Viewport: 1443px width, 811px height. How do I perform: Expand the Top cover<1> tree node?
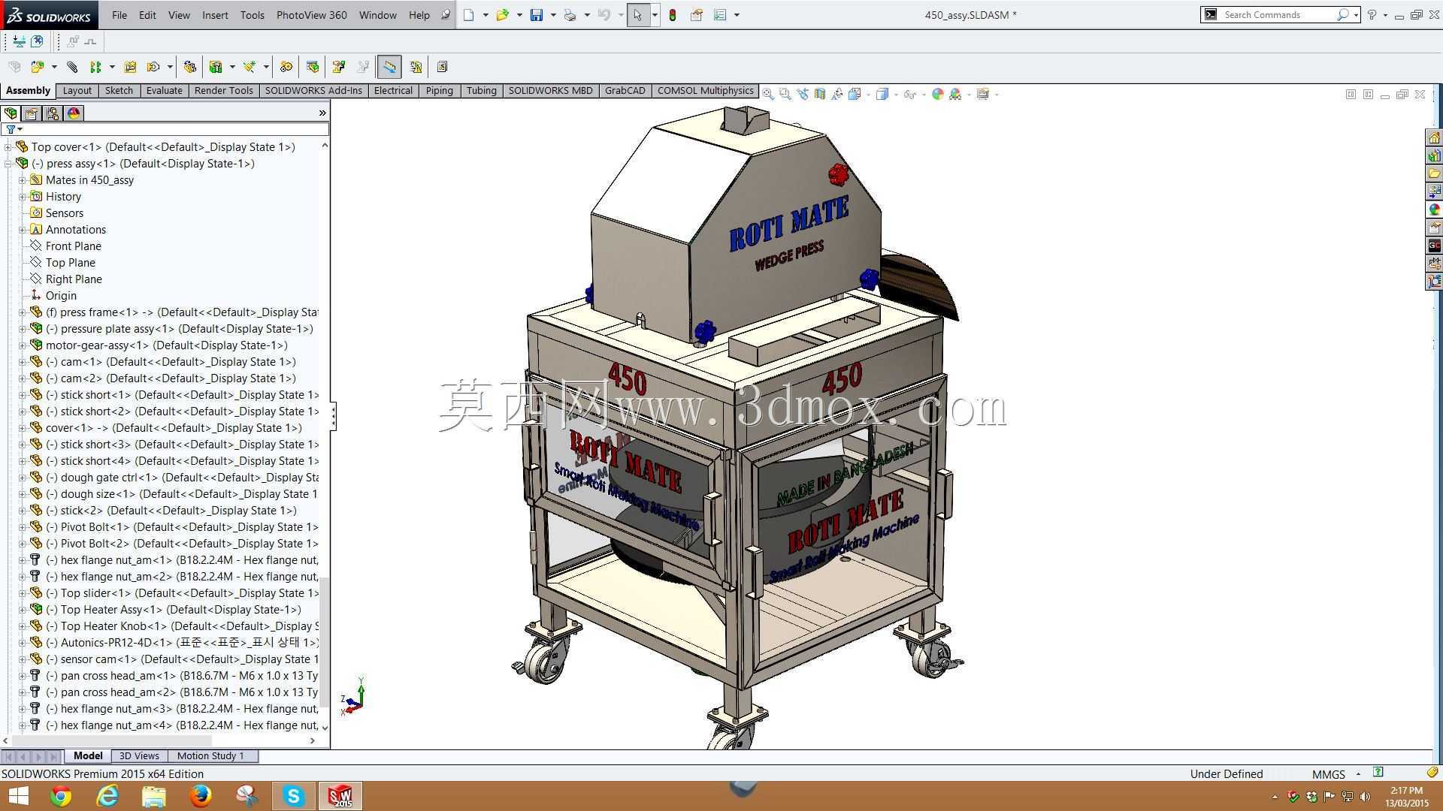(8, 147)
